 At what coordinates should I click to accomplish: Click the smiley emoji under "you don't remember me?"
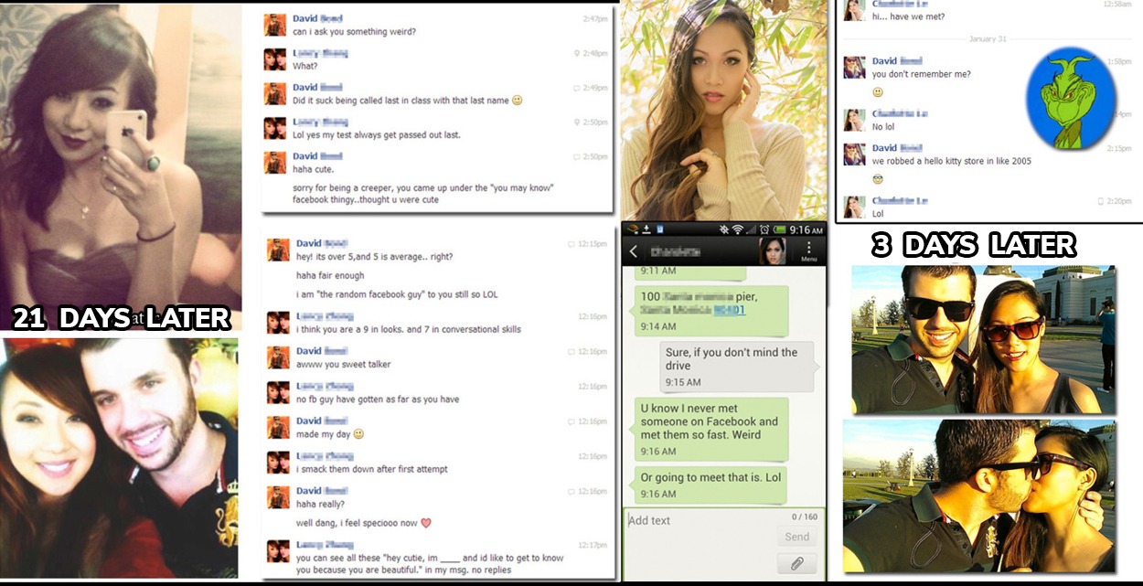(x=878, y=92)
